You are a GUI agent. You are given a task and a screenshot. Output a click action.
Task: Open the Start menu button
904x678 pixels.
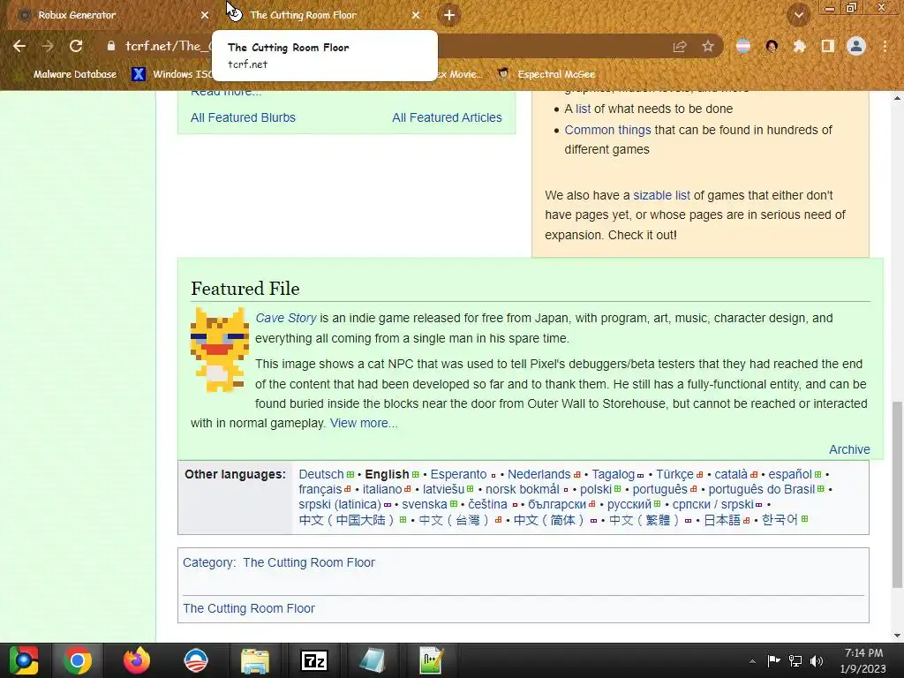click(x=24, y=660)
